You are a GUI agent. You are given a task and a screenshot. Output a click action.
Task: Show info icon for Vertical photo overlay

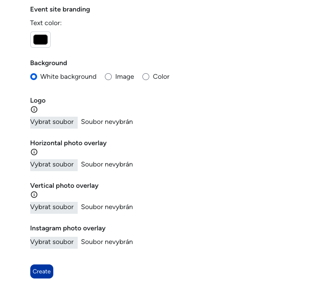(x=34, y=195)
